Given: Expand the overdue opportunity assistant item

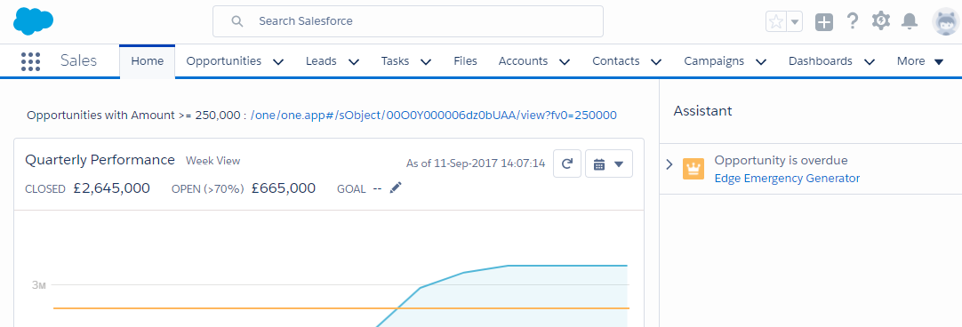Looking at the screenshot, I should [669, 163].
